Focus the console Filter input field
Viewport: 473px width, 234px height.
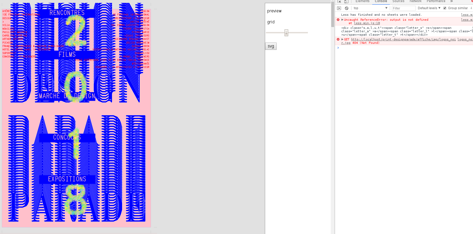click(403, 8)
